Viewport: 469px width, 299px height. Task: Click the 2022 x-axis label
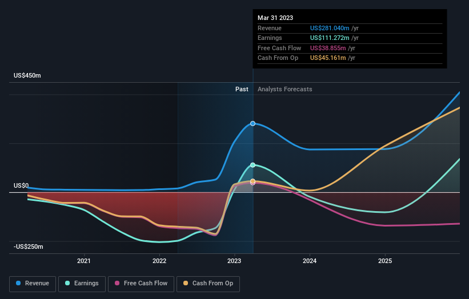(x=159, y=261)
